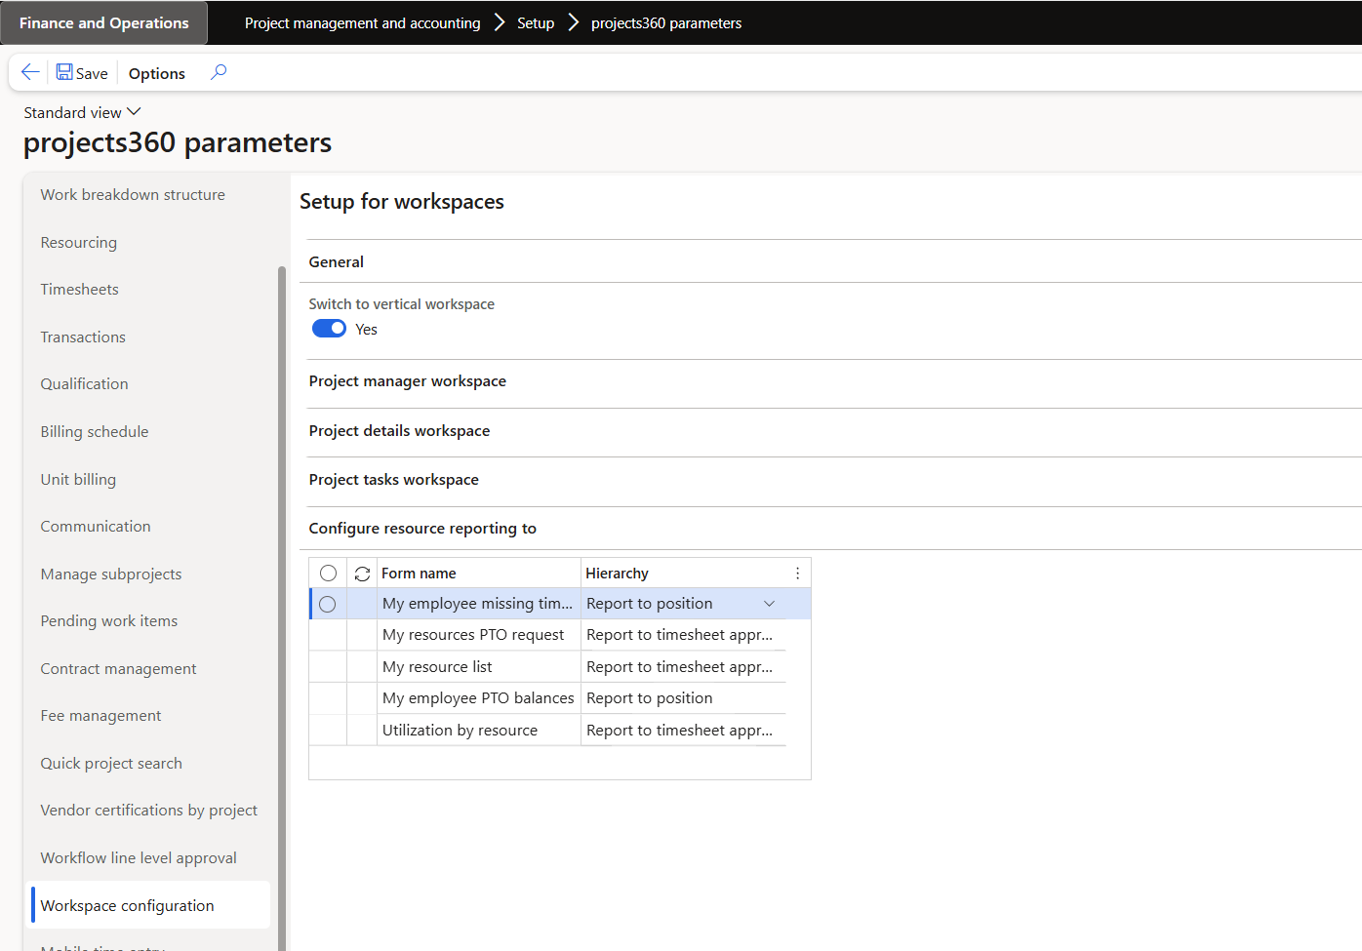
Task: Click the left sidebar vertical scrollbar
Action: [x=282, y=585]
